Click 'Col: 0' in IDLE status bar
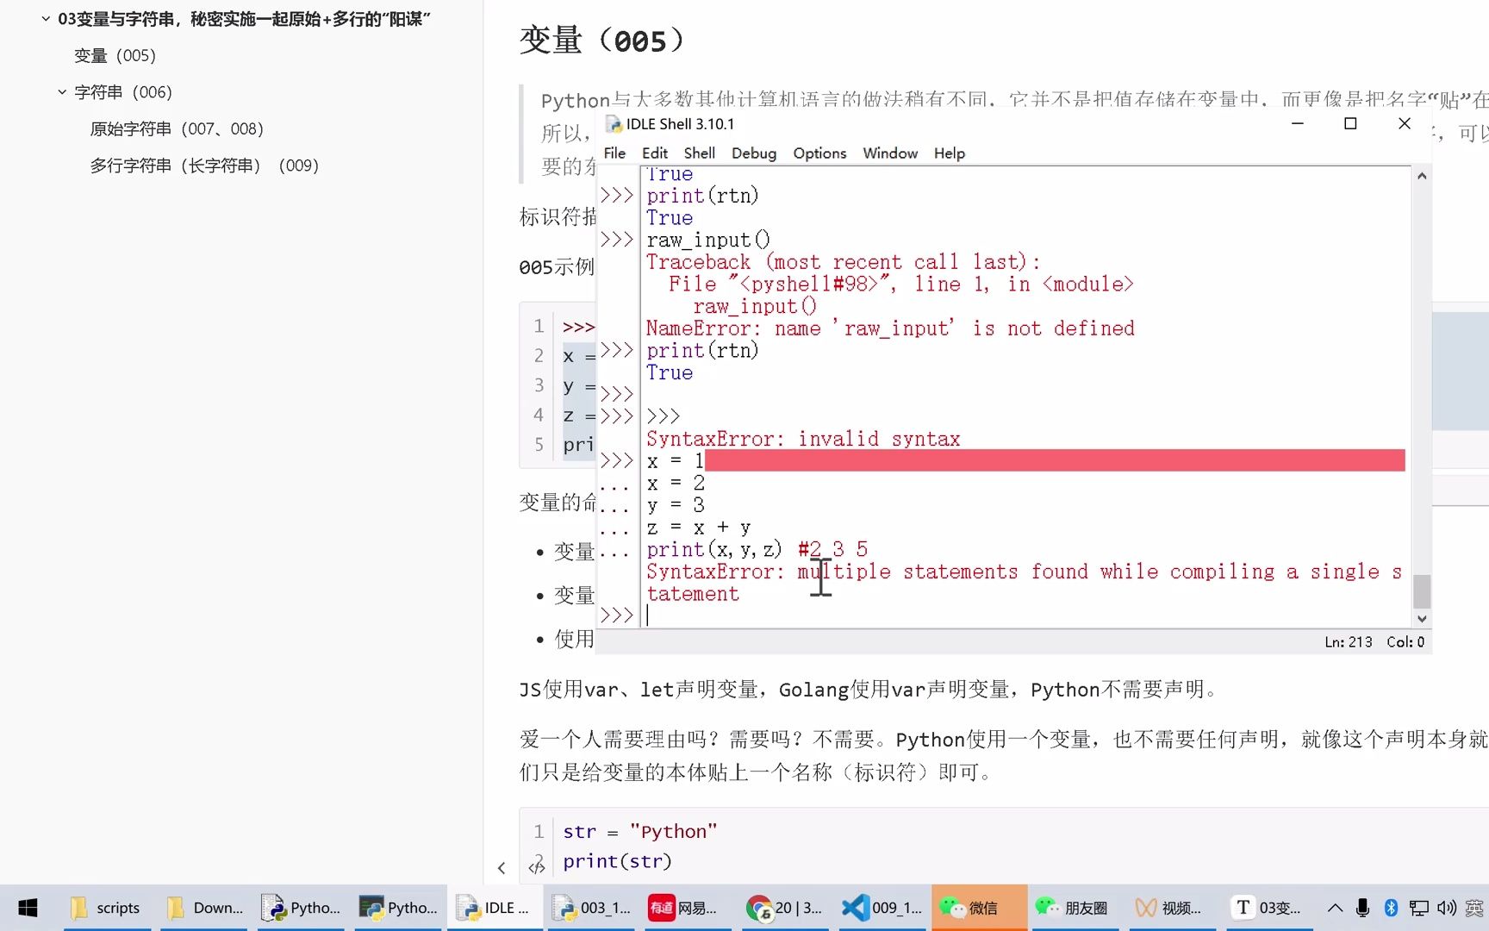This screenshot has width=1489, height=931. pyautogui.click(x=1405, y=642)
